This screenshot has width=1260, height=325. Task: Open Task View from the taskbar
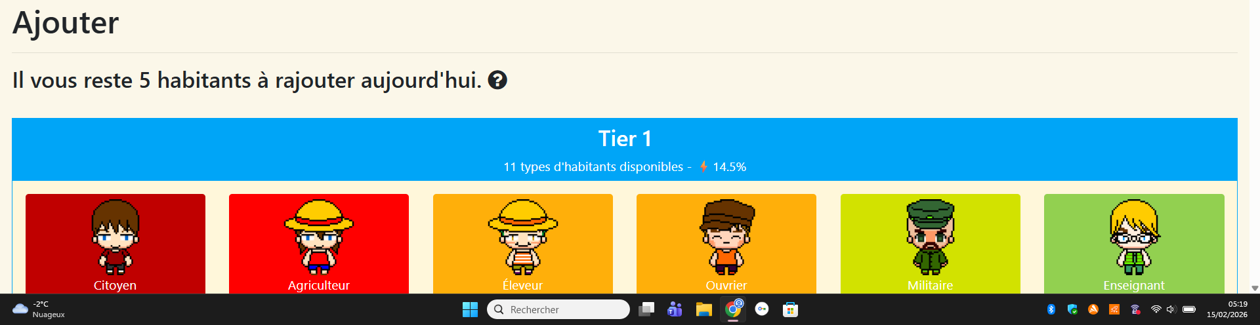646,309
